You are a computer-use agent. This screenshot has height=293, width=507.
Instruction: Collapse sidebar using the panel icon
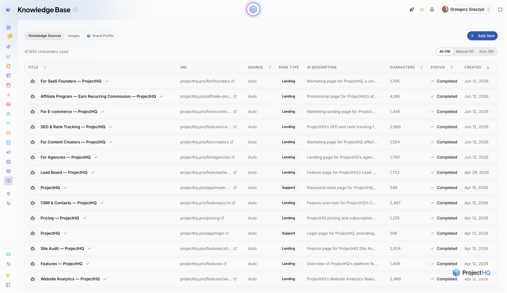pyautogui.click(x=8, y=285)
